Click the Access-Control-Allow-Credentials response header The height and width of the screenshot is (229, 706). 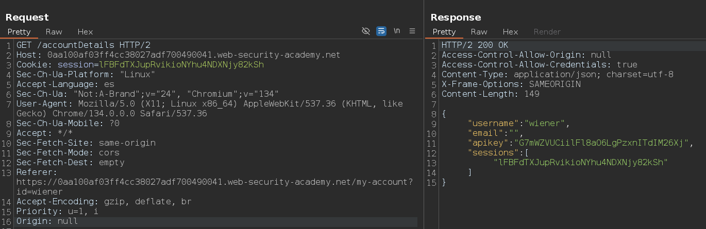click(x=540, y=65)
